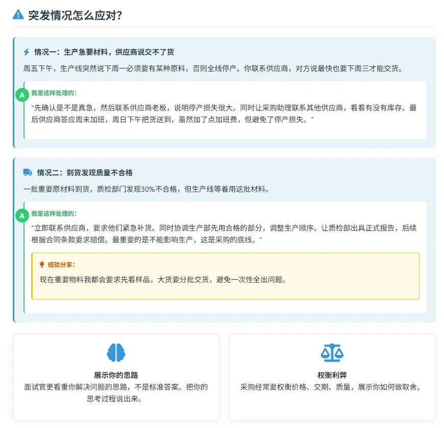444x428 pixels.
Task: Click the yellow 经验分享 label text
Action: [x=62, y=264]
